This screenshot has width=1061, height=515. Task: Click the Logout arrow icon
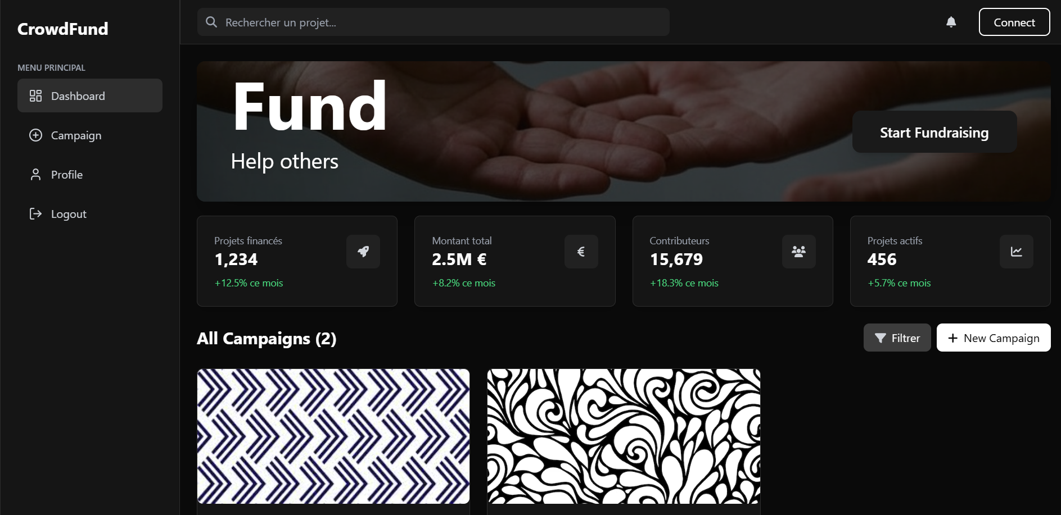35,214
